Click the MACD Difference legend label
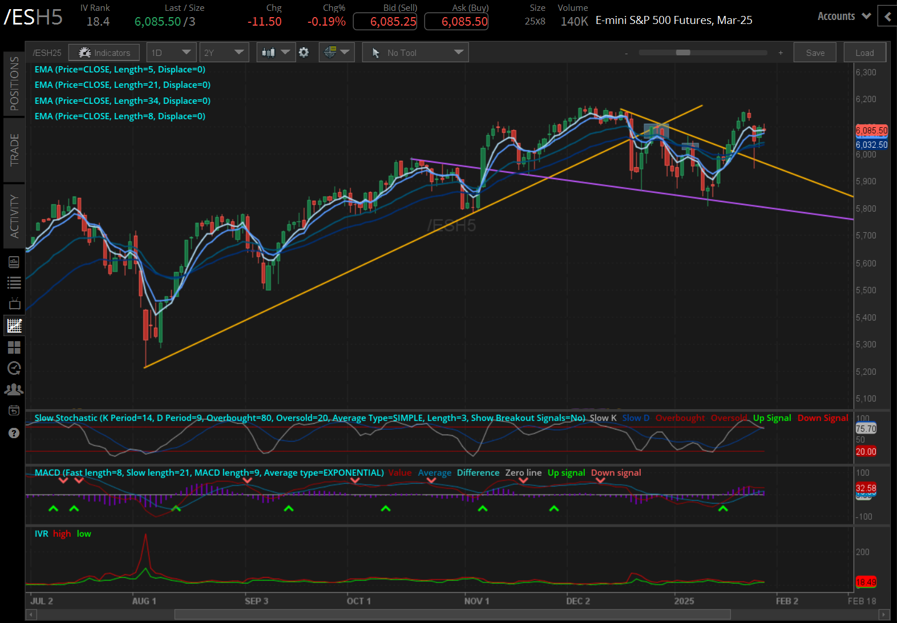Viewport: 897px width, 623px height. coord(478,472)
